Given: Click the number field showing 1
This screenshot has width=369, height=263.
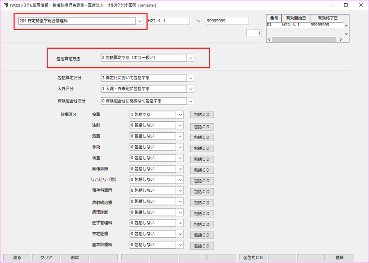Looking at the screenshot, I should coord(254,33).
